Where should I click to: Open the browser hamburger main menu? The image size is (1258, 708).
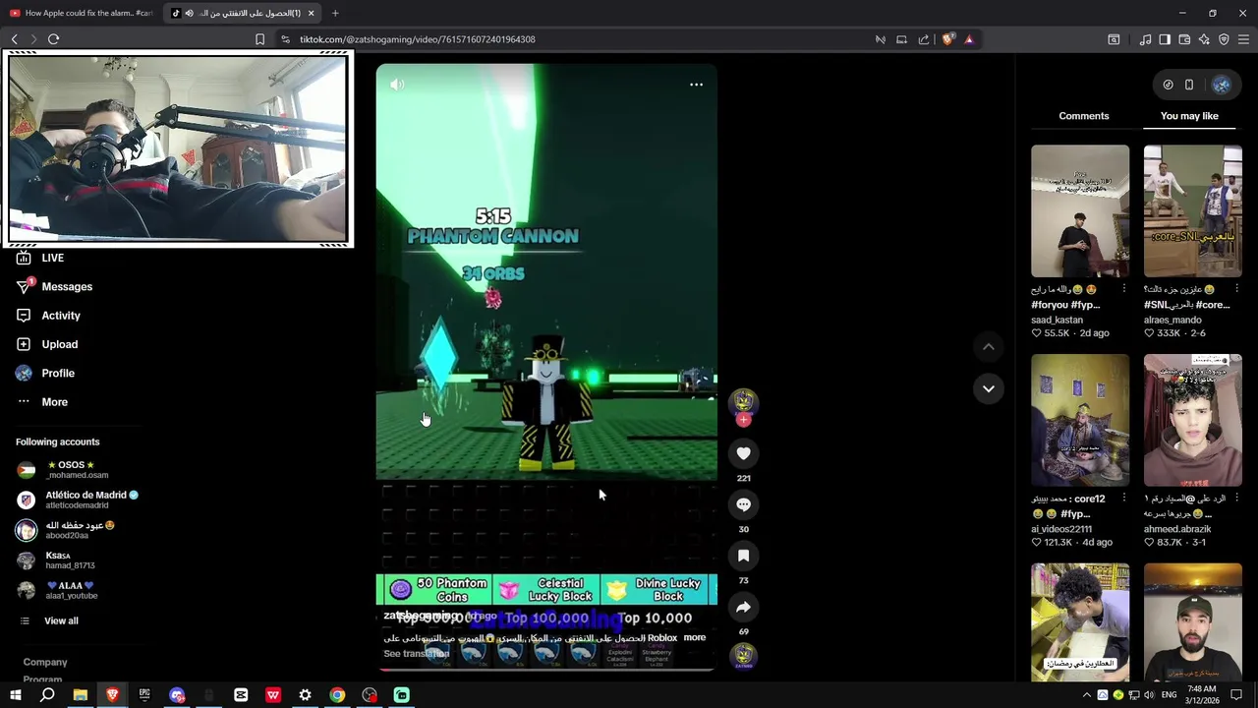pos(1244,39)
